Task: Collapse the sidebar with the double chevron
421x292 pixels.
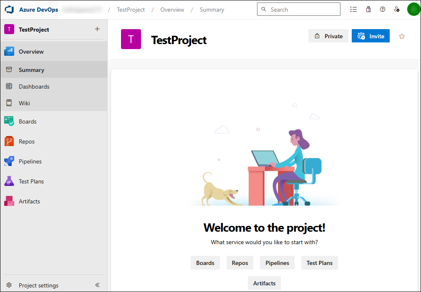Action: 97,285
